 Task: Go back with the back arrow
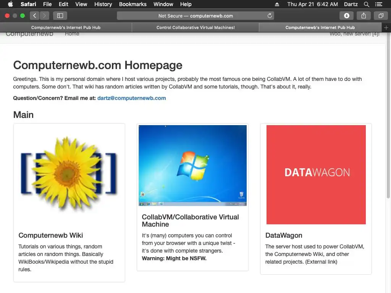point(35,16)
